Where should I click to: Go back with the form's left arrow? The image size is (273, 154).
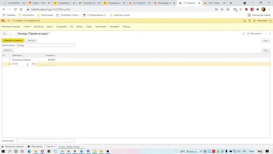pos(4,33)
